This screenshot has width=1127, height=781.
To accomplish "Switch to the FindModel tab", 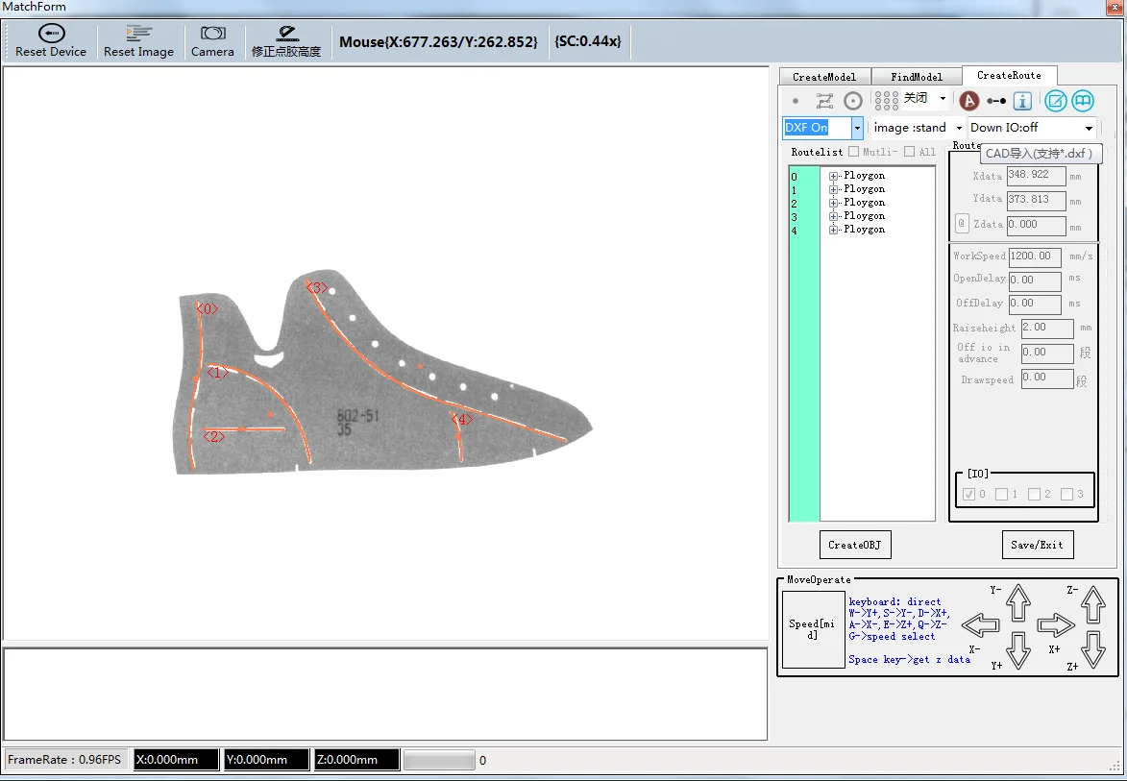I will coord(917,77).
